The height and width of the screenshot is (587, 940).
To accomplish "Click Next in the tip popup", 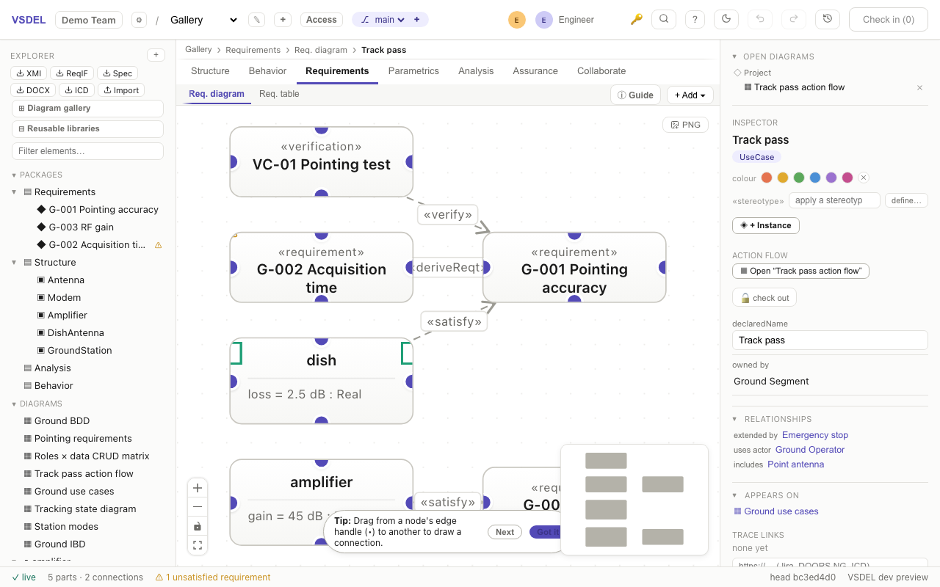I will 505,532.
